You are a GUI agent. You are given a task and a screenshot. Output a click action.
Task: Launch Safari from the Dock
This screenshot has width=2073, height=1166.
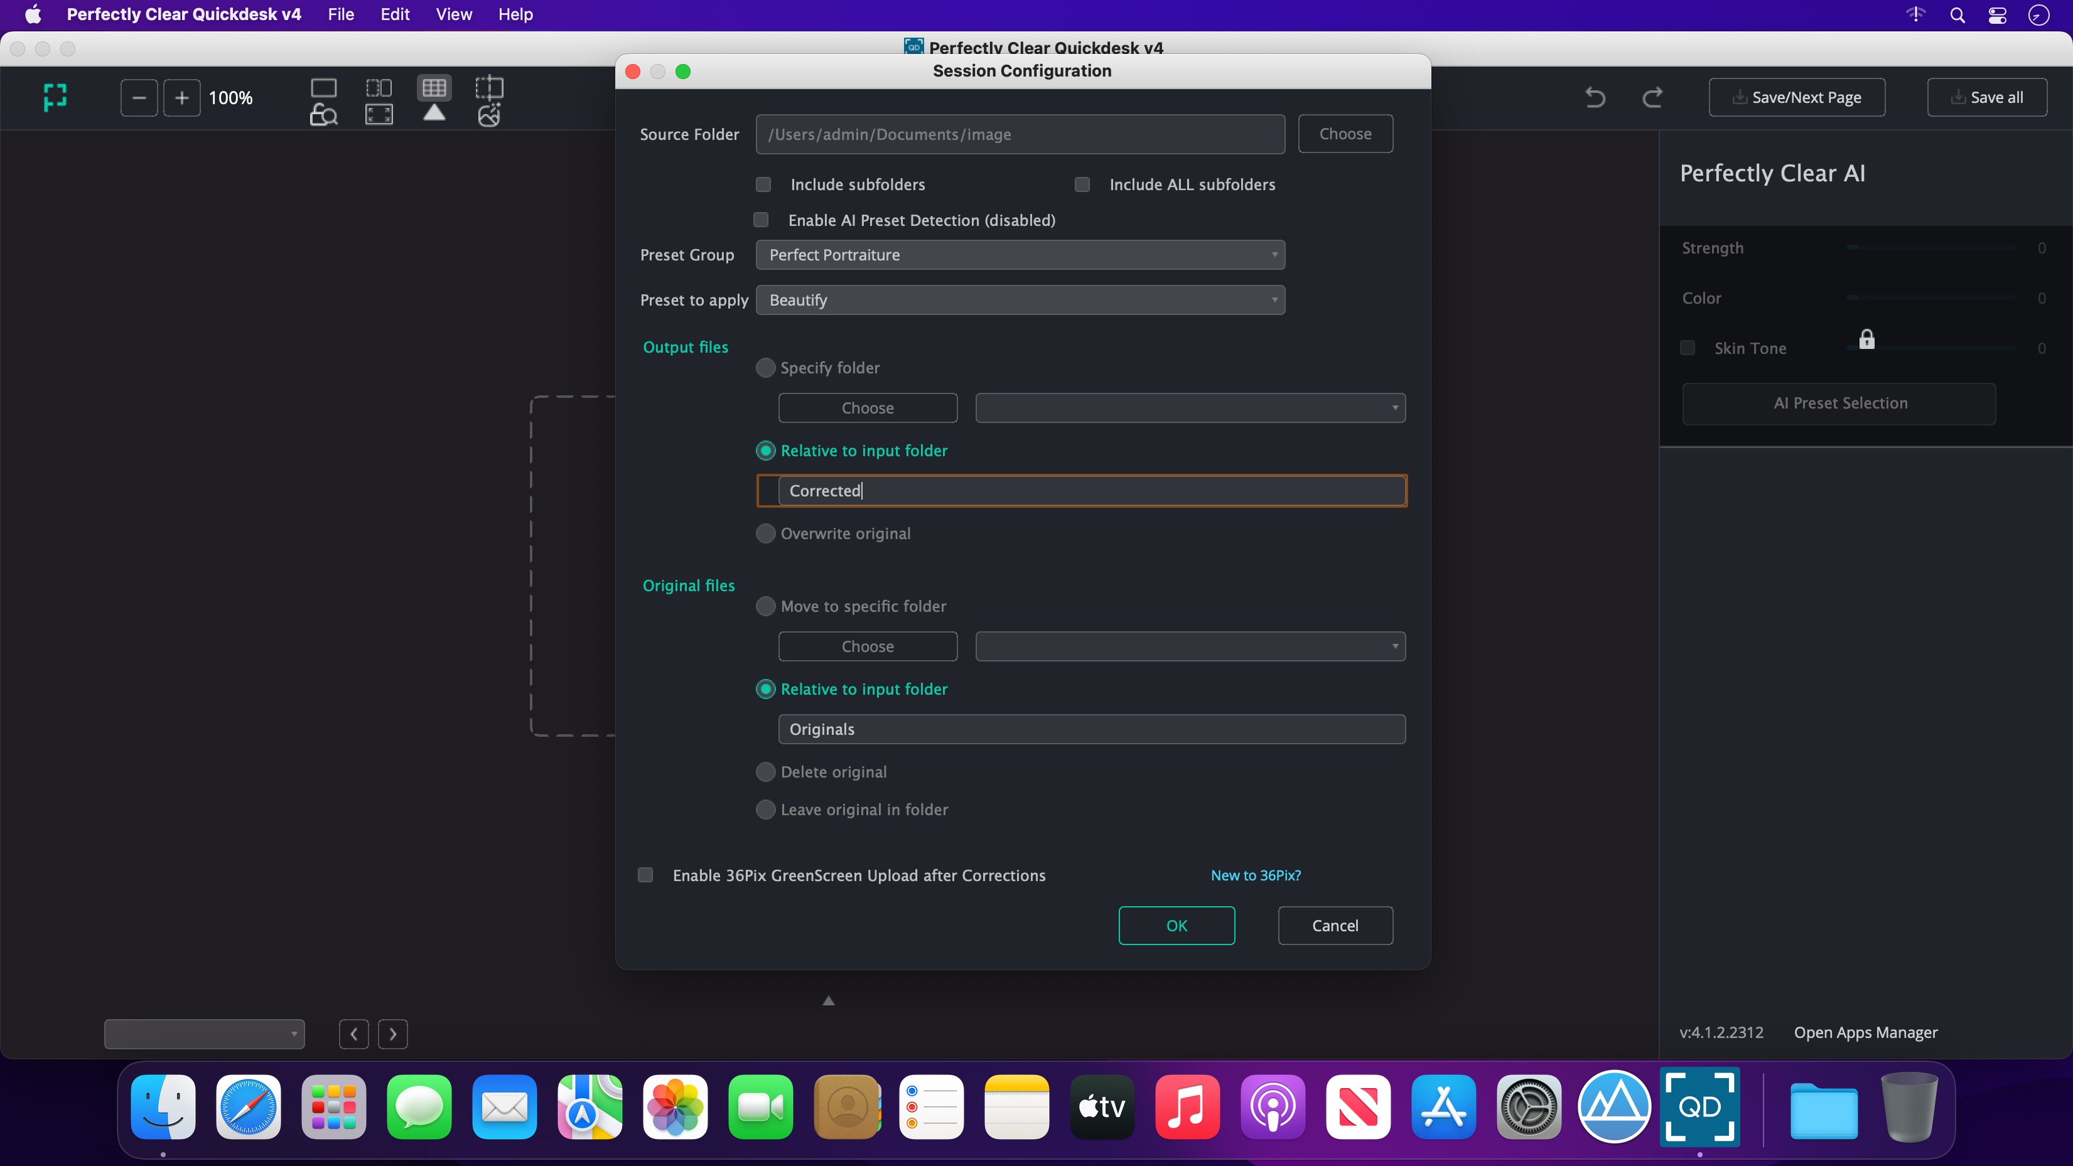249,1107
